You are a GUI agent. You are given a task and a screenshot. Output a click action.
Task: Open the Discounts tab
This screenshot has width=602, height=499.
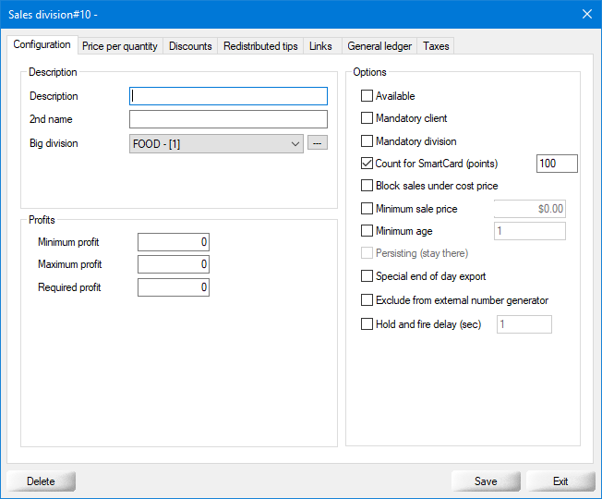click(190, 46)
